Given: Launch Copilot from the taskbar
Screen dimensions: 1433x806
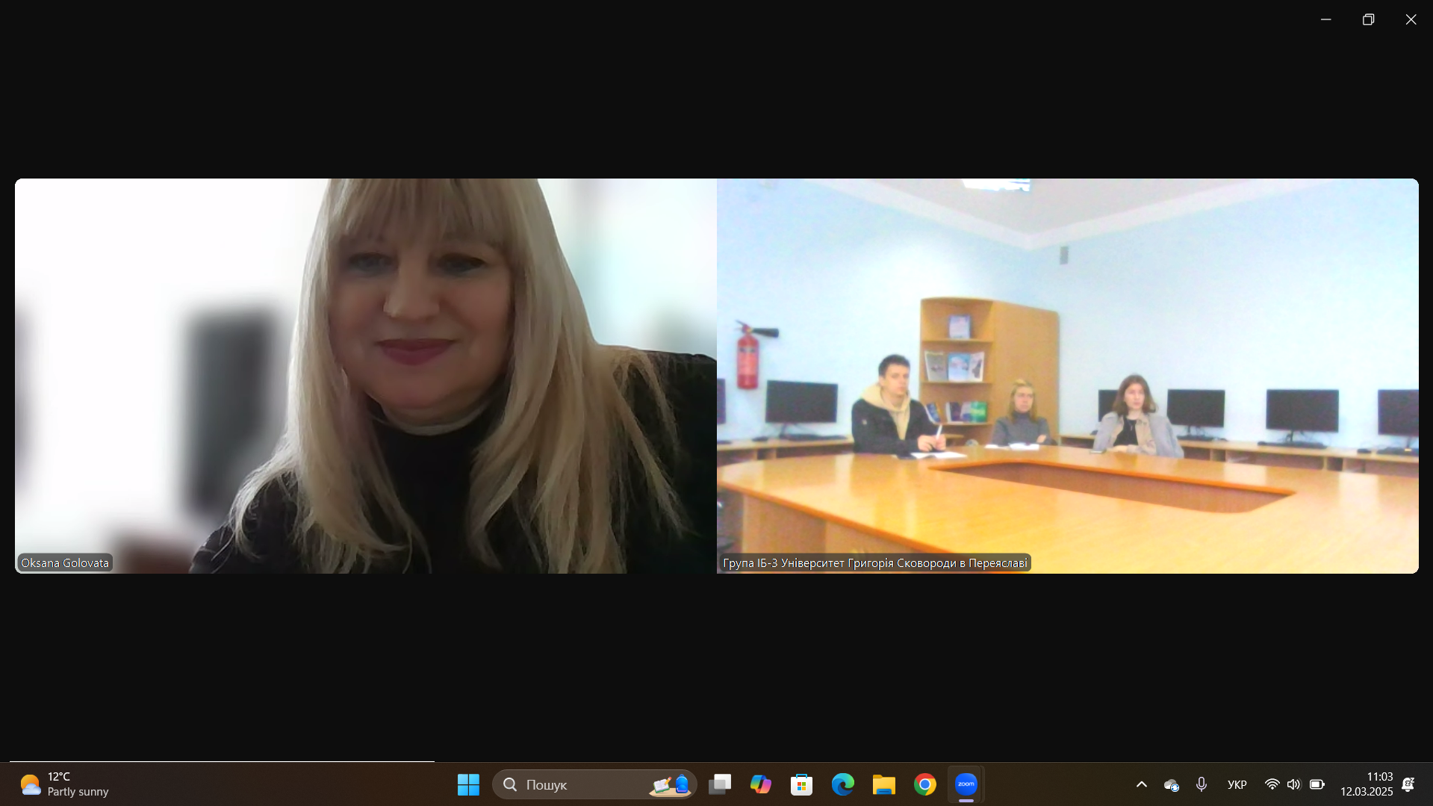Looking at the screenshot, I should pyautogui.click(x=761, y=784).
